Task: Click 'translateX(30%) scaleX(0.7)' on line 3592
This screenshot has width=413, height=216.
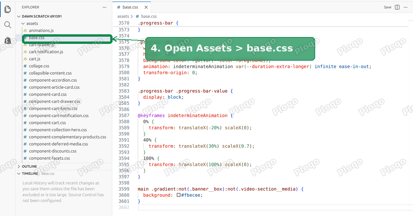Action: pos(215,146)
